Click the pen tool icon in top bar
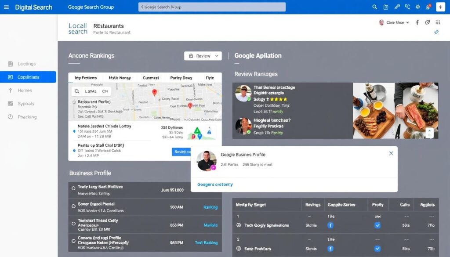This screenshot has width=450, height=257. [397, 7]
